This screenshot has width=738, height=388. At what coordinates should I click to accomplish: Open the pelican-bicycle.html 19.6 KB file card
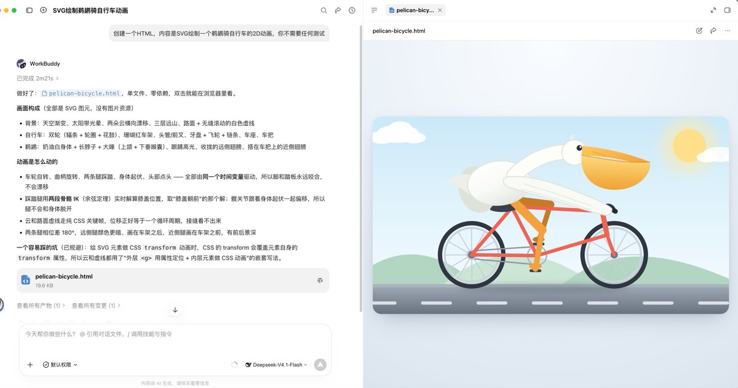(x=173, y=281)
